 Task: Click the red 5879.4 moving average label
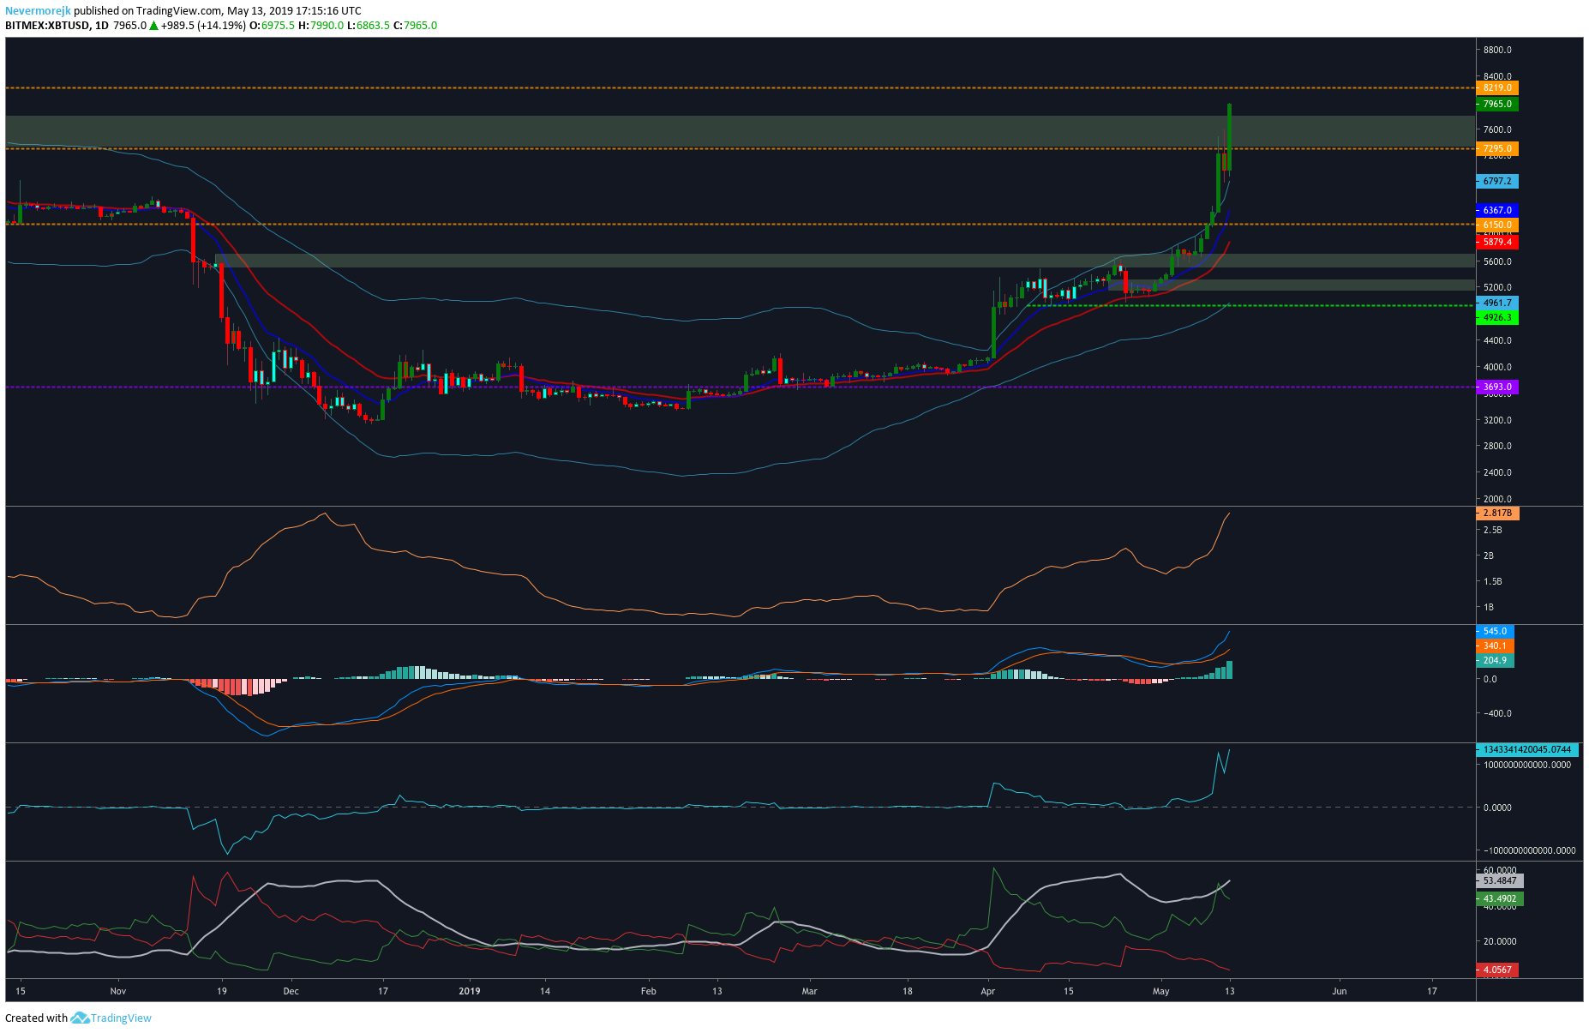pyautogui.click(x=1497, y=243)
